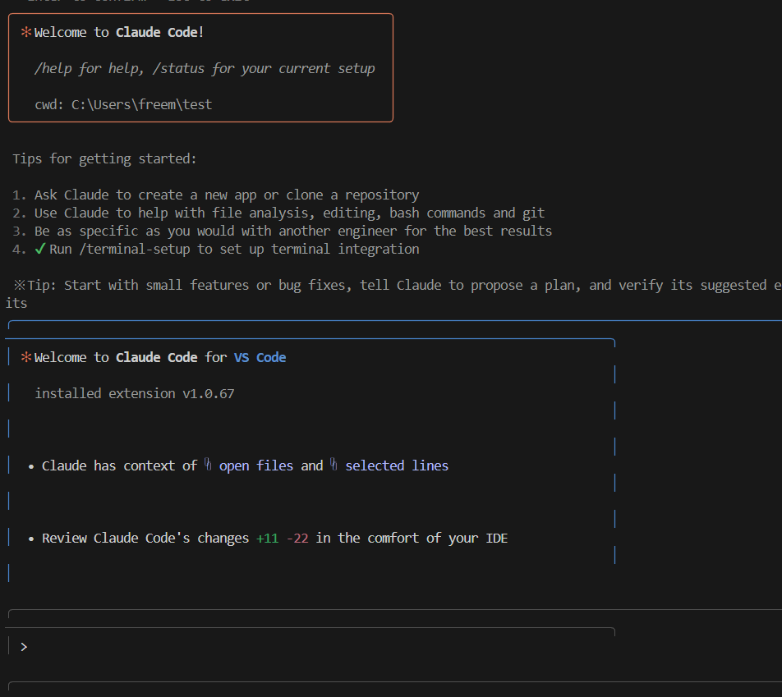The height and width of the screenshot is (697, 782).
Task: Click tip 3 "Be as specific as you would"
Action: tap(292, 231)
